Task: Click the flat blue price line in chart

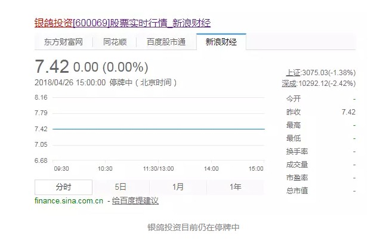Action: coord(159,129)
